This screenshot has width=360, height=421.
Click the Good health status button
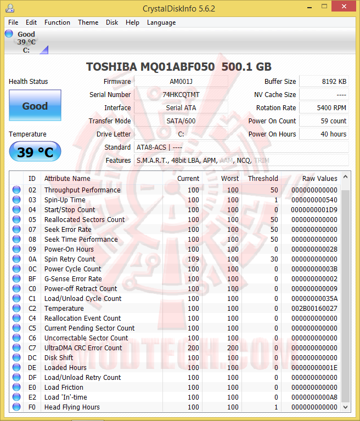(x=35, y=105)
